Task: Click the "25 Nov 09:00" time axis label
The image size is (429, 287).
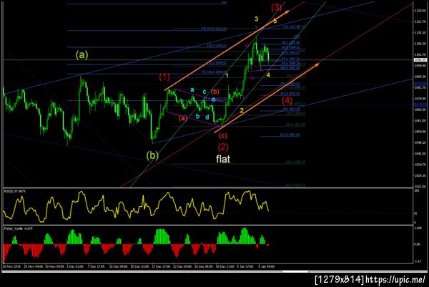Action: tap(33, 266)
